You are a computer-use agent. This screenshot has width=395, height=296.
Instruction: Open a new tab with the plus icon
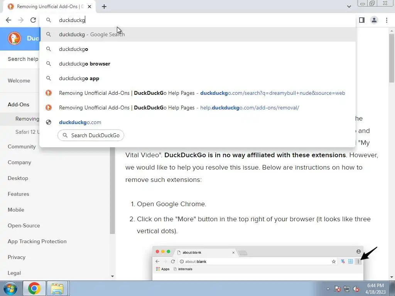coord(104,7)
